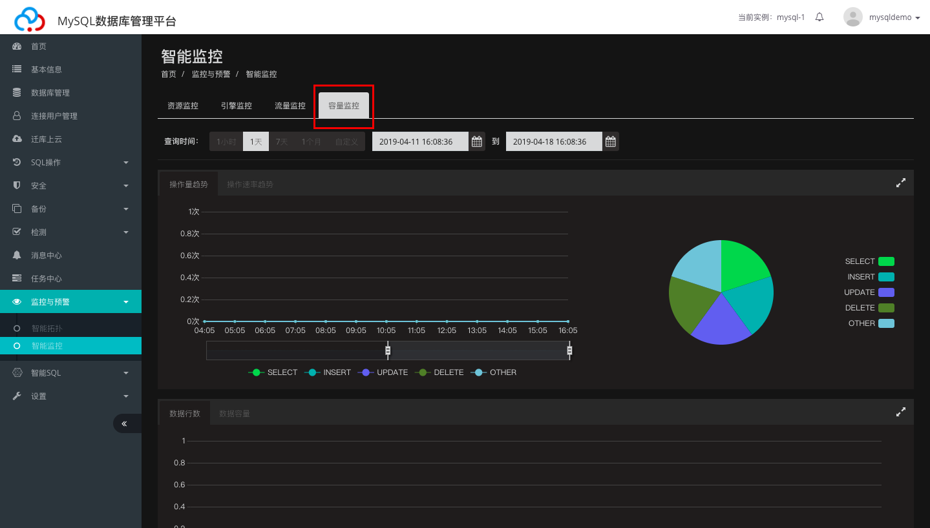Screen dimensions: 930x528
Task: Expand the 操作量趋势 chart panel fullscreen
Action: coord(901,183)
